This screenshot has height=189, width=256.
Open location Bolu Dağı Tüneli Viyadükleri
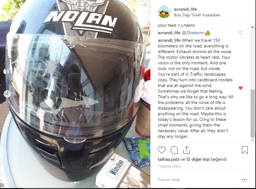pyautogui.click(x=197, y=15)
